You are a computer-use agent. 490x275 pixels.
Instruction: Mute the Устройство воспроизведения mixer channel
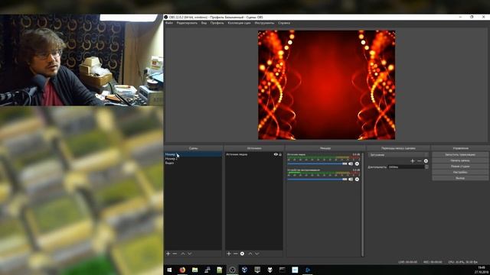[351, 180]
